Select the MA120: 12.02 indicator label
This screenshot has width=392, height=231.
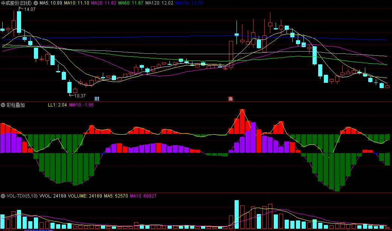pyautogui.click(x=159, y=3)
